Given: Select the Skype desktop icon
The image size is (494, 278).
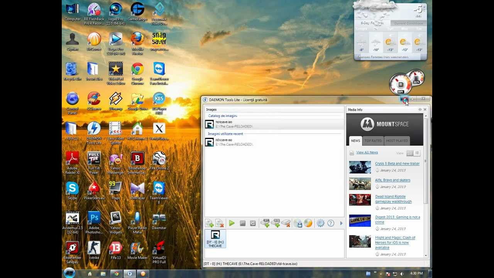Looking at the screenshot, I should (72, 191).
